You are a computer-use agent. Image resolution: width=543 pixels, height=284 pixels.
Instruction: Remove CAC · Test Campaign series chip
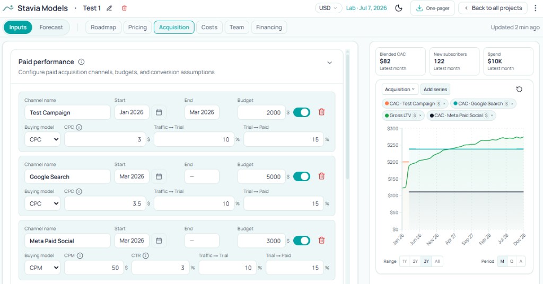coord(444,104)
